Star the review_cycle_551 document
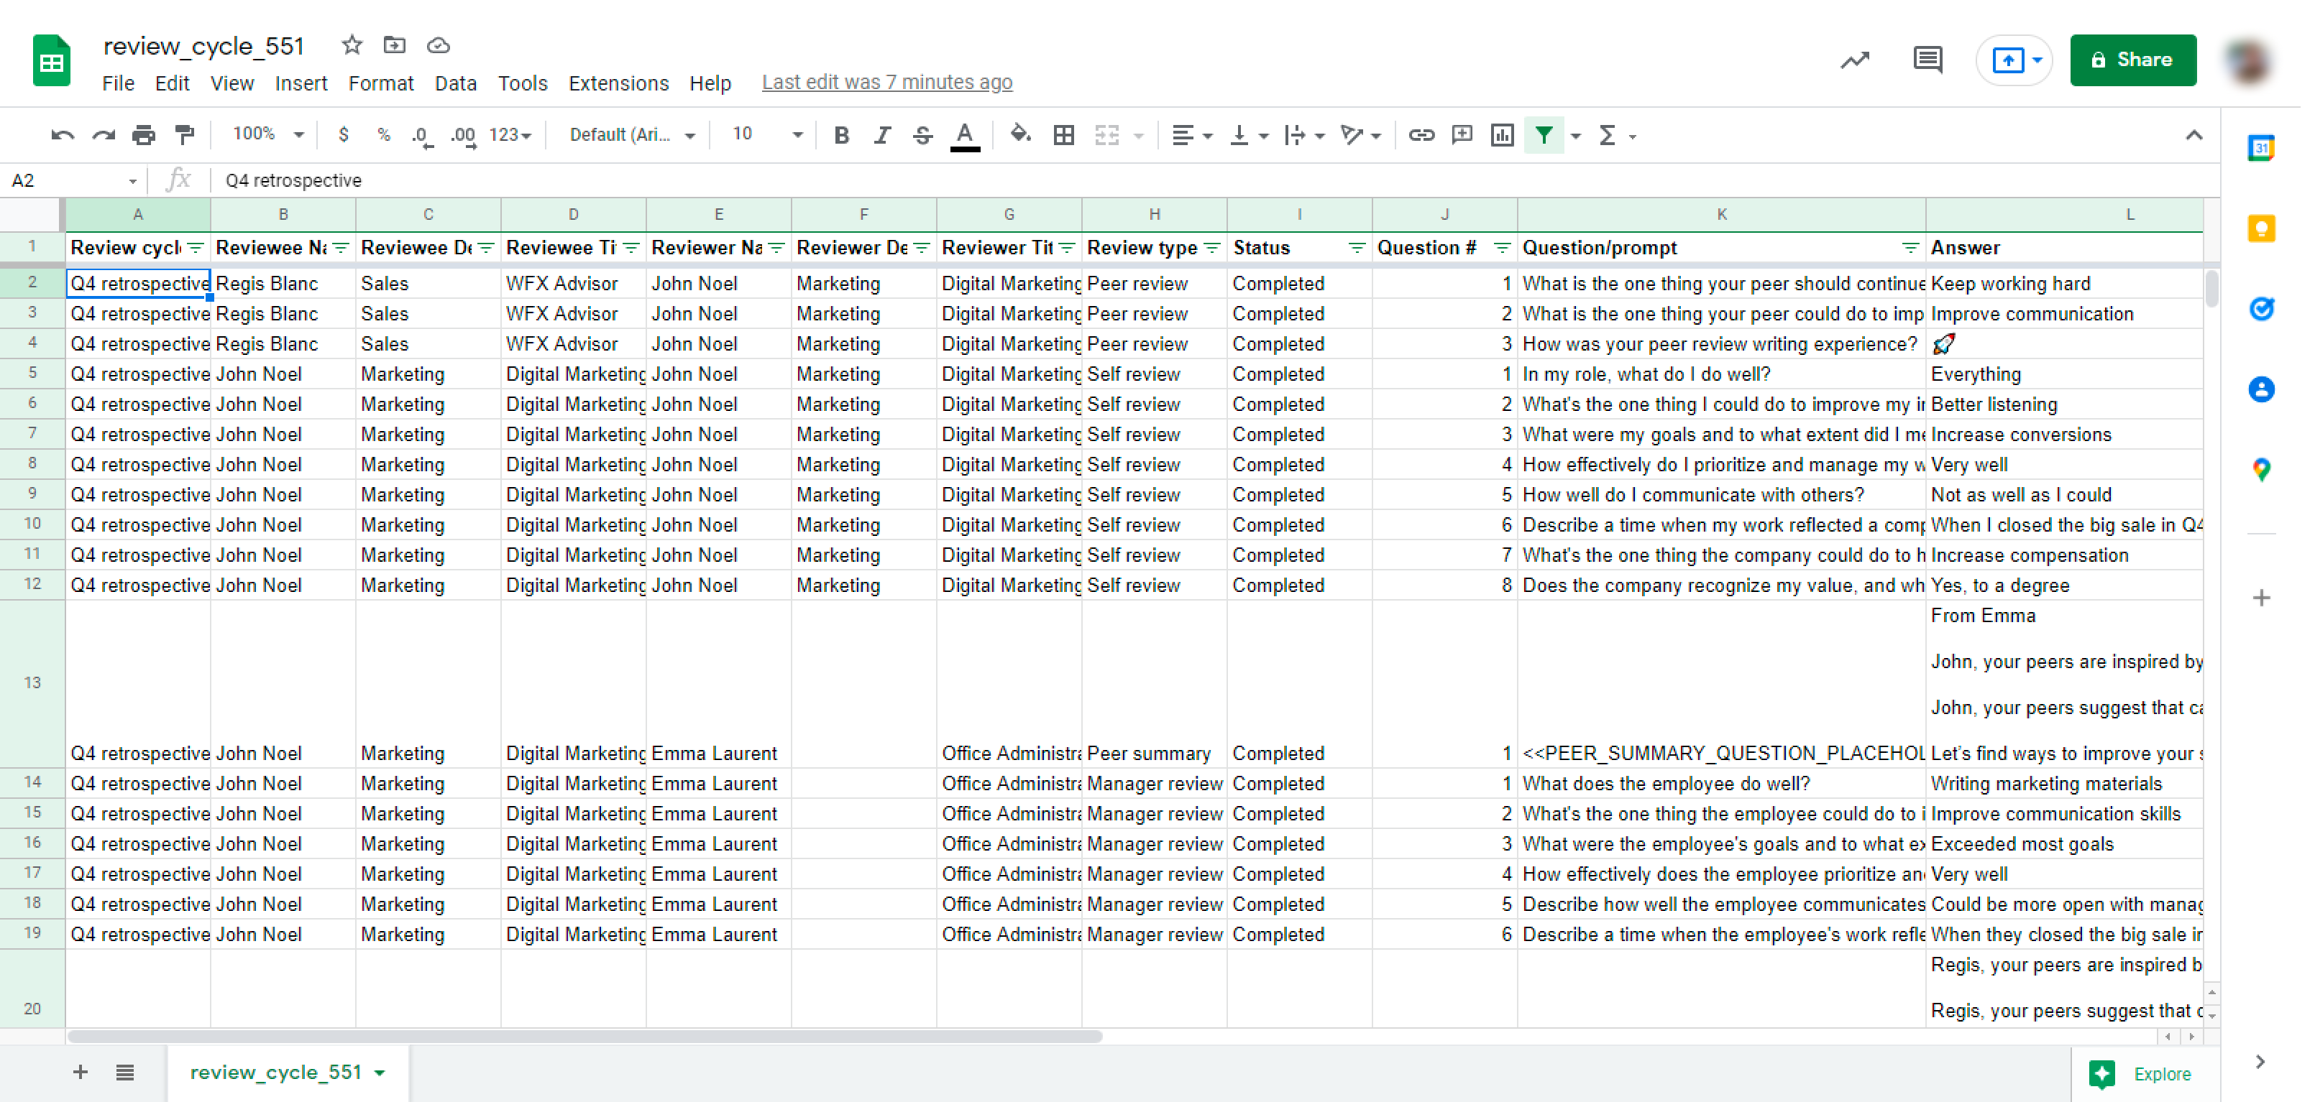This screenshot has width=2315, height=1102. coord(352,45)
